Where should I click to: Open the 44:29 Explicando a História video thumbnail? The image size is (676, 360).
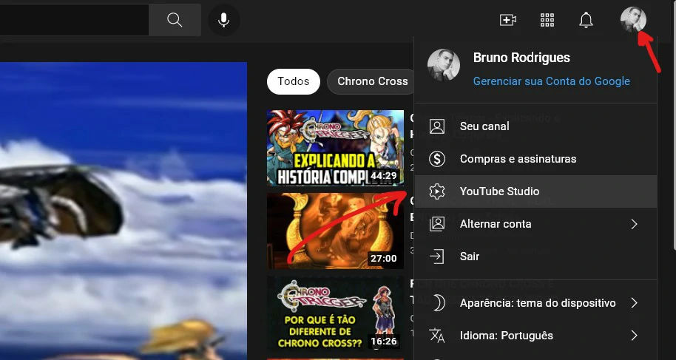click(x=336, y=148)
